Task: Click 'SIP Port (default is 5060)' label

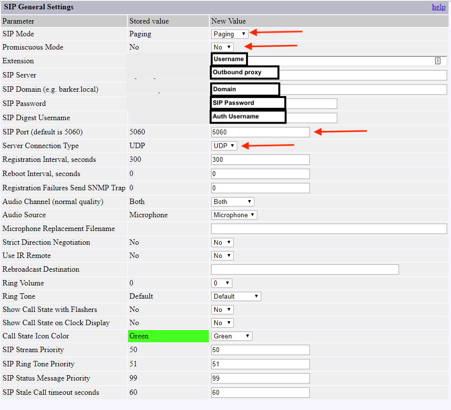Action: point(43,132)
